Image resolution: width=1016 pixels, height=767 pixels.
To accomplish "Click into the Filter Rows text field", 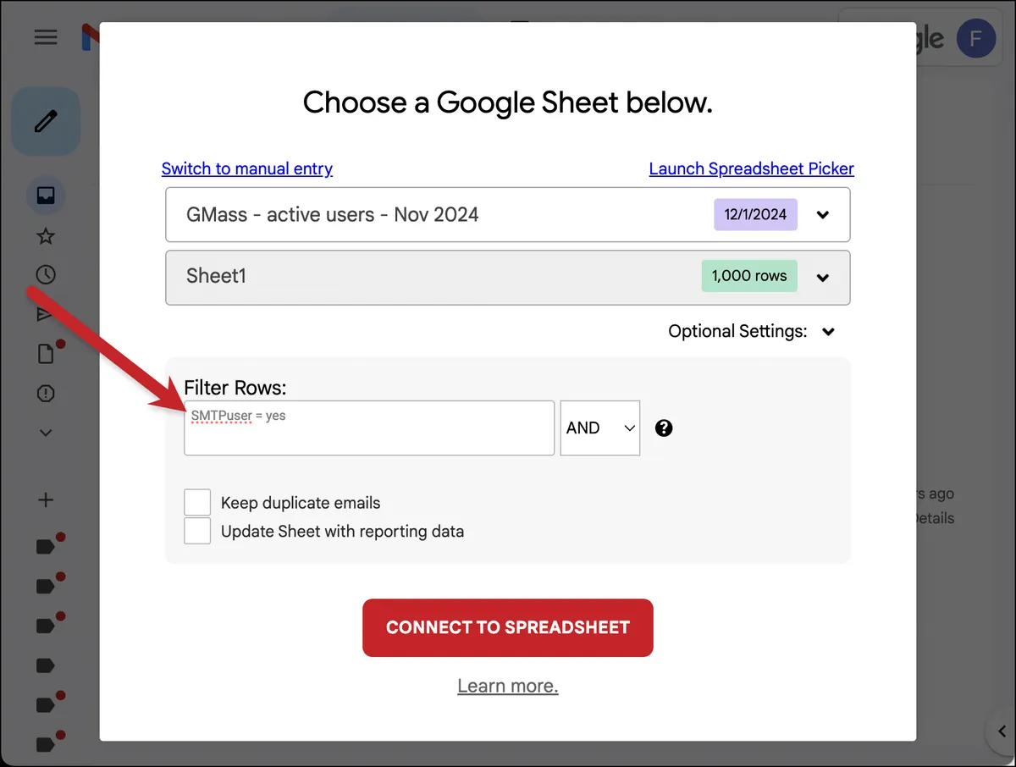I will click(369, 428).
